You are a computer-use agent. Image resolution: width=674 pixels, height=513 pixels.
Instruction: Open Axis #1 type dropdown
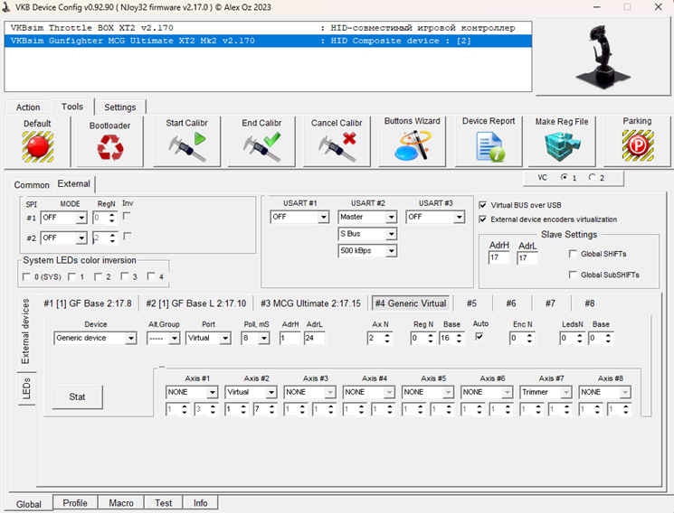pos(213,392)
